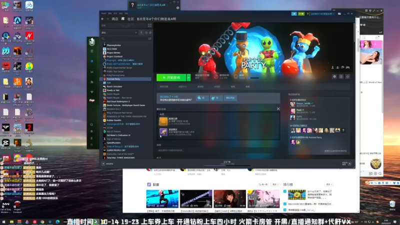
Task: Open the 库 library tab
Action: 122,19
